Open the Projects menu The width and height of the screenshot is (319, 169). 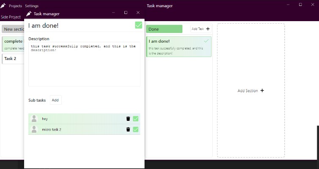pos(15,6)
